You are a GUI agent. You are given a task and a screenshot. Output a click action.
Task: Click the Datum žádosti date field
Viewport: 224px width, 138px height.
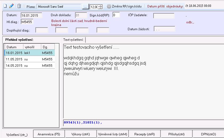[164, 29]
